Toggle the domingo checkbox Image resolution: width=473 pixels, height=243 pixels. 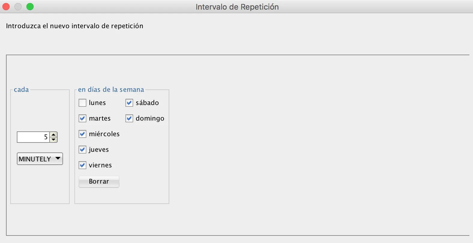129,118
